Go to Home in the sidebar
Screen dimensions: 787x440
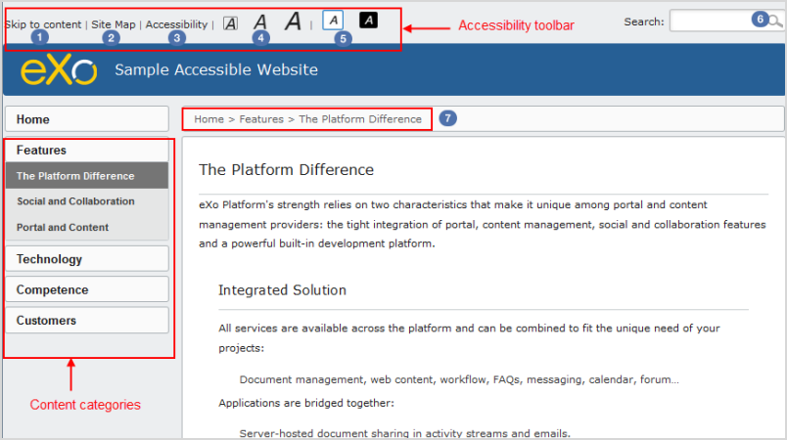point(87,119)
